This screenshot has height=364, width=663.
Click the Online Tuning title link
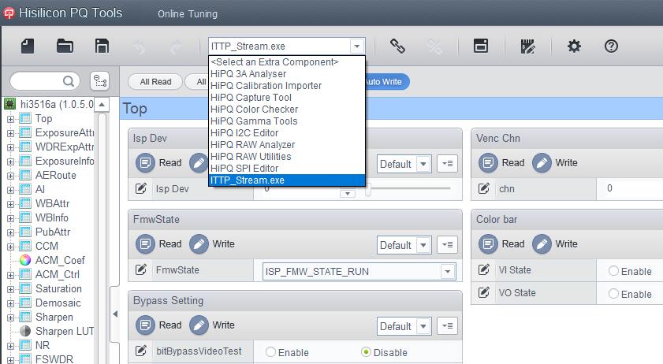pyautogui.click(x=188, y=14)
